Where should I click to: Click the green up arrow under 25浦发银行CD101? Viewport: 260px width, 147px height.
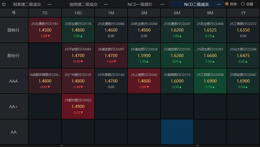pos(181,62)
